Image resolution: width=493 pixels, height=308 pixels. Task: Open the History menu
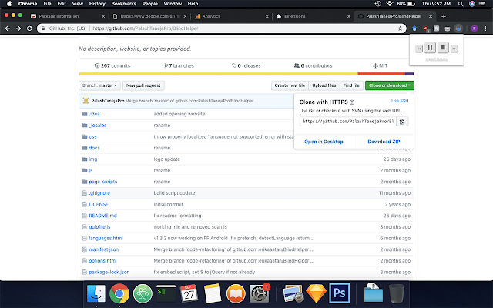97,4
